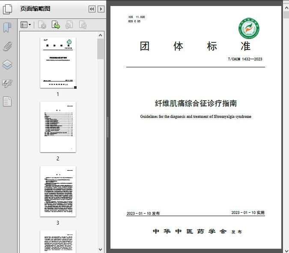Click the ICS 11.020 classification text

pyautogui.click(x=137, y=17)
